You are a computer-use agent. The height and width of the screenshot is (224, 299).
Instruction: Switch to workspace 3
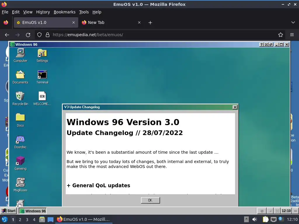(27, 220)
